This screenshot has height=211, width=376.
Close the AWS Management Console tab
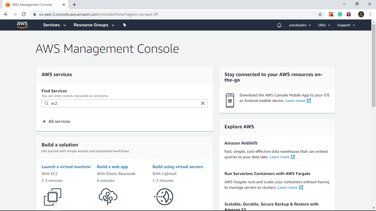(x=64, y=5)
